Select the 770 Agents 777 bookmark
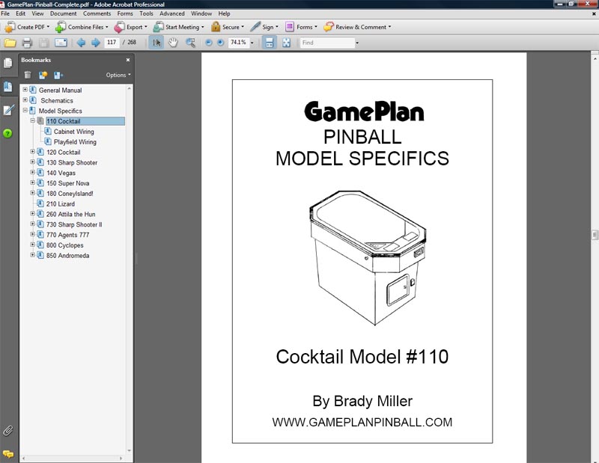This screenshot has width=599, height=463. 67,235
